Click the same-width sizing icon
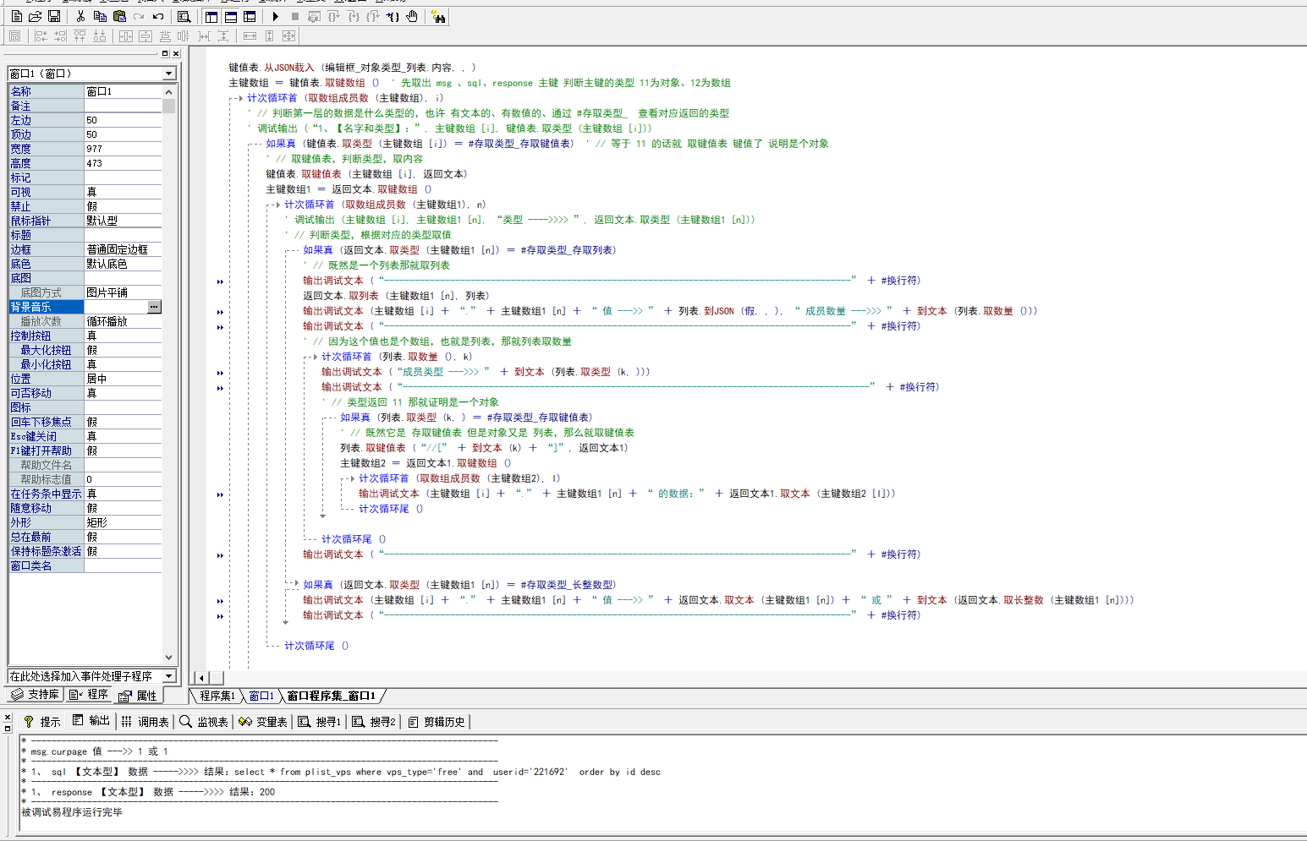Image resolution: width=1307 pixels, height=841 pixels. (x=250, y=35)
